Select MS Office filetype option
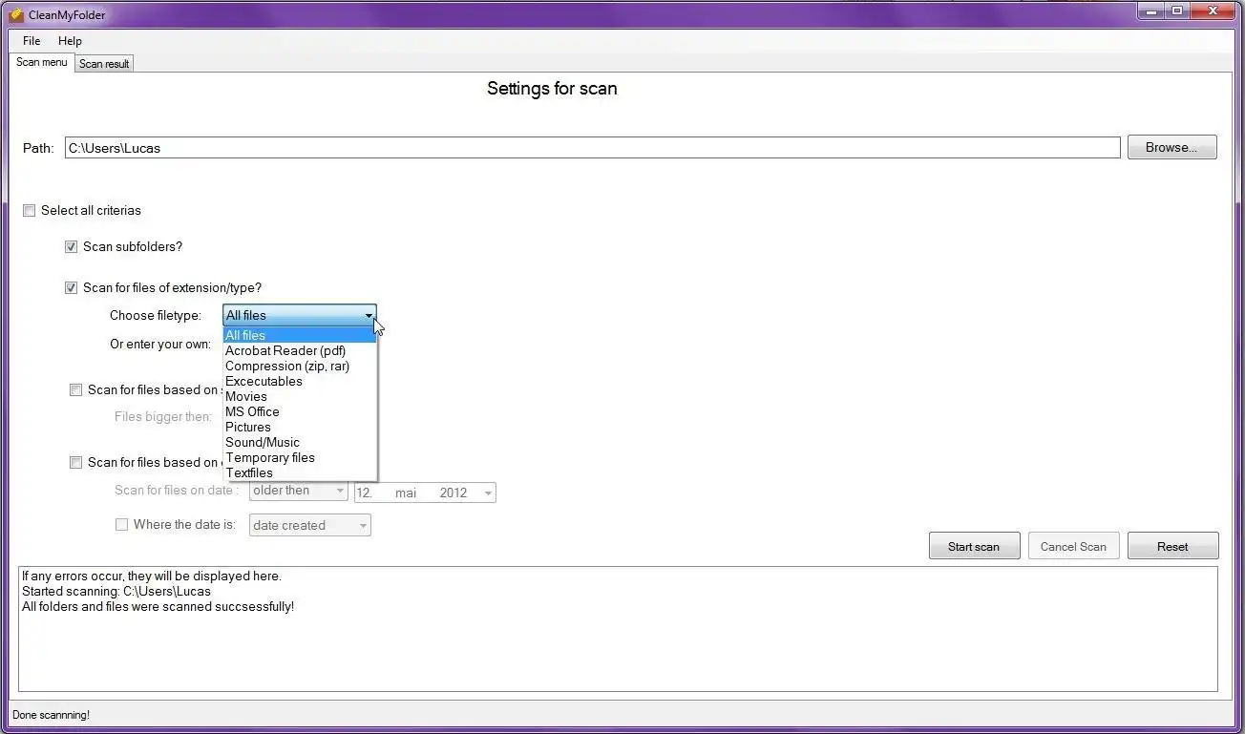1245x734 pixels. [x=300, y=411]
